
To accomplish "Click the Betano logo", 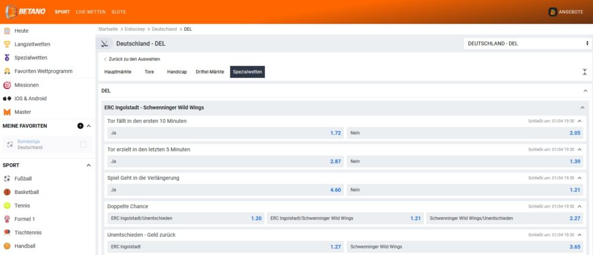I will [x=25, y=11].
